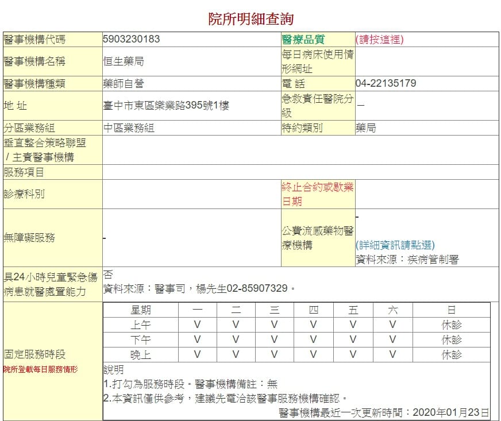Click the 星期 header of the schedule table
501x421 pixels.
click(139, 310)
